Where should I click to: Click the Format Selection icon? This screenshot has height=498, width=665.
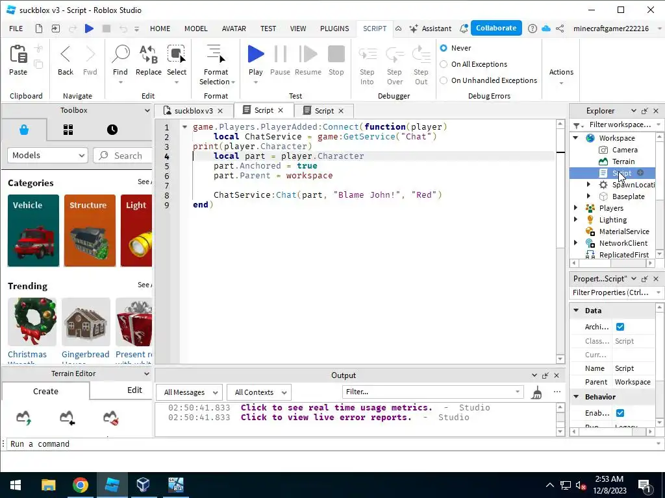[216, 54]
